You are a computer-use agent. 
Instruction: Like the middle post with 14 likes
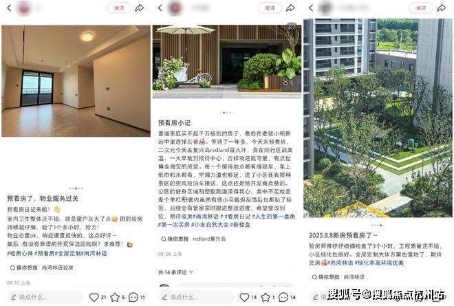pos(244,297)
